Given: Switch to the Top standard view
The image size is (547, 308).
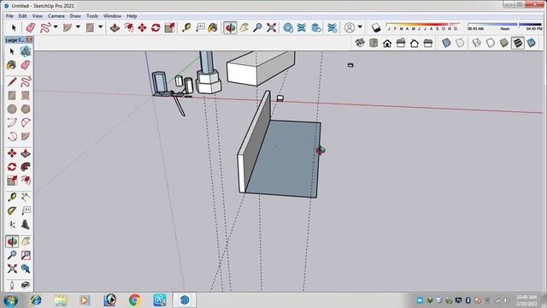Looking at the screenshot, I should (x=373, y=43).
